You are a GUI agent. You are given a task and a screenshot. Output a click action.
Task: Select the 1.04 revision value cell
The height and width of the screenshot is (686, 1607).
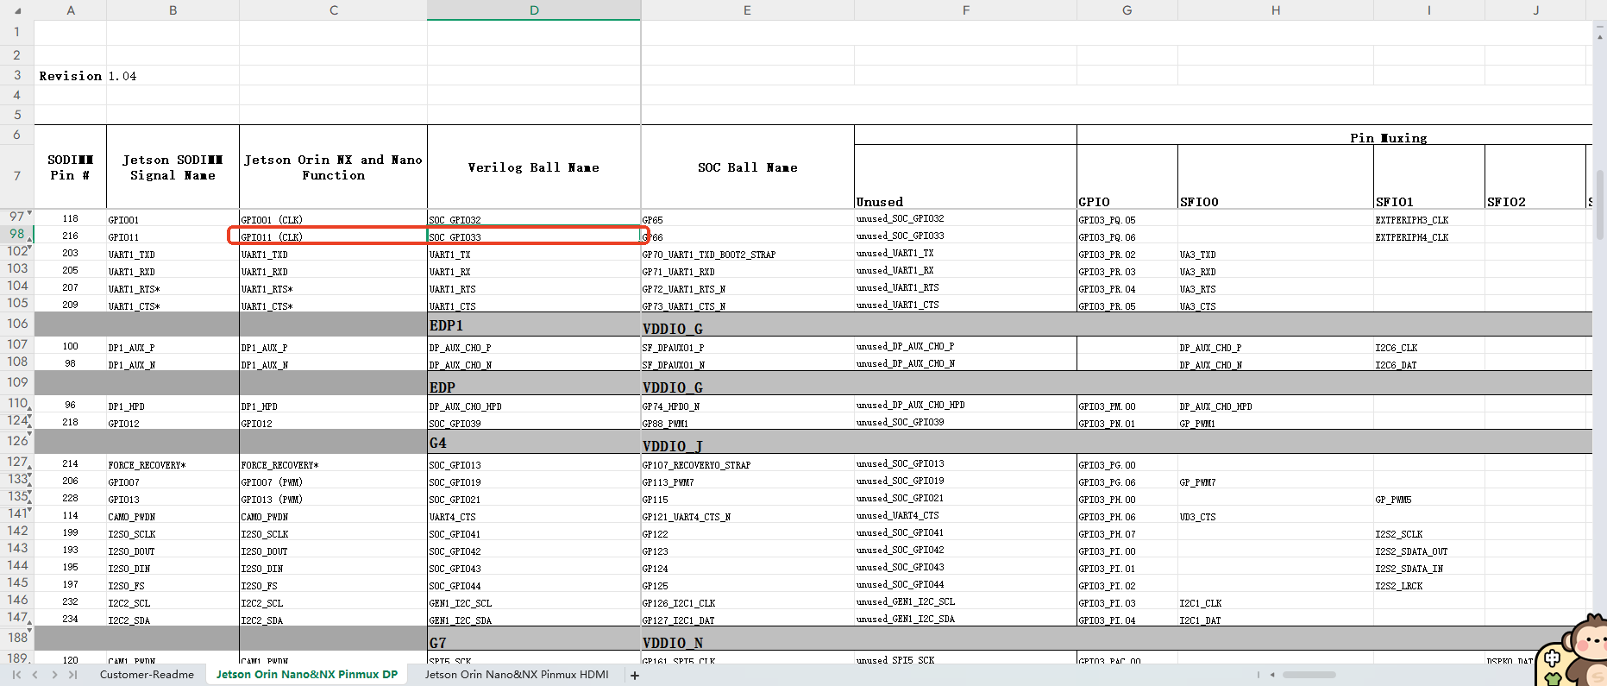coord(173,76)
